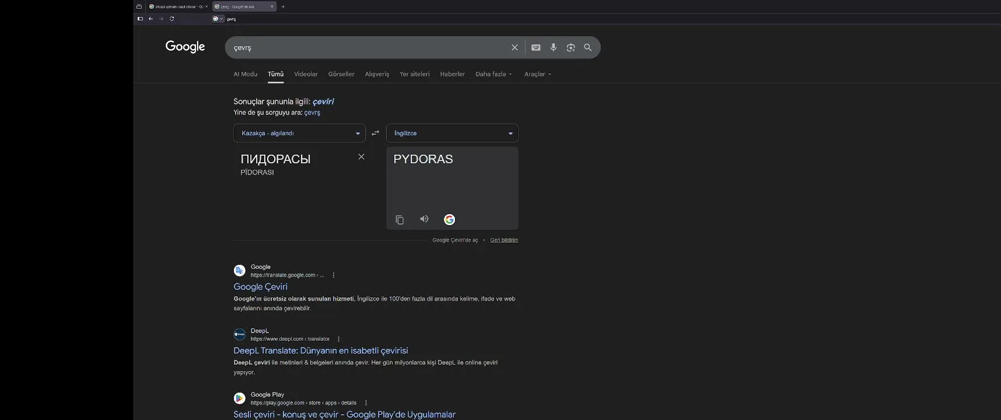
Task: Switch to the 'Görseller' tab
Action: coord(341,74)
